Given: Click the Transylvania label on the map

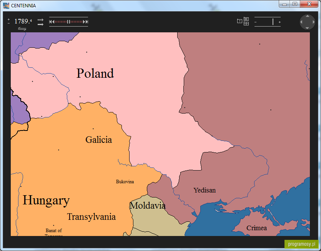Looking at the screenshot, I should [91, 217].
